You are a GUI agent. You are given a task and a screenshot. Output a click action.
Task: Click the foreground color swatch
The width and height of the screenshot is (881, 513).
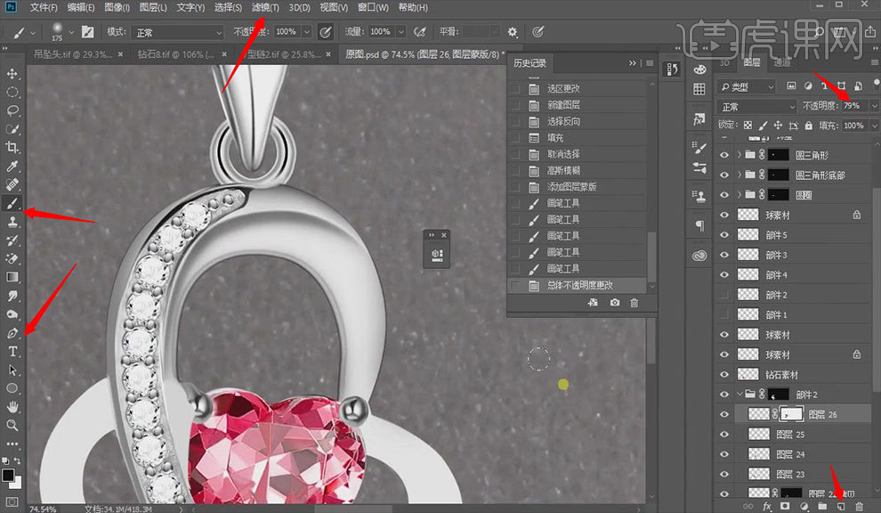8,475
